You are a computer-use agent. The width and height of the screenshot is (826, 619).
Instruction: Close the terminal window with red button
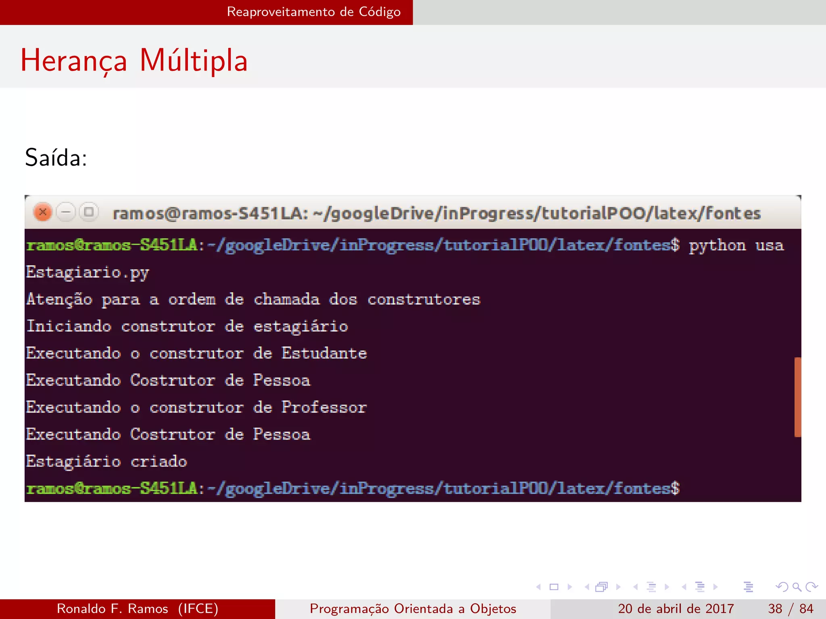(43, 212)
